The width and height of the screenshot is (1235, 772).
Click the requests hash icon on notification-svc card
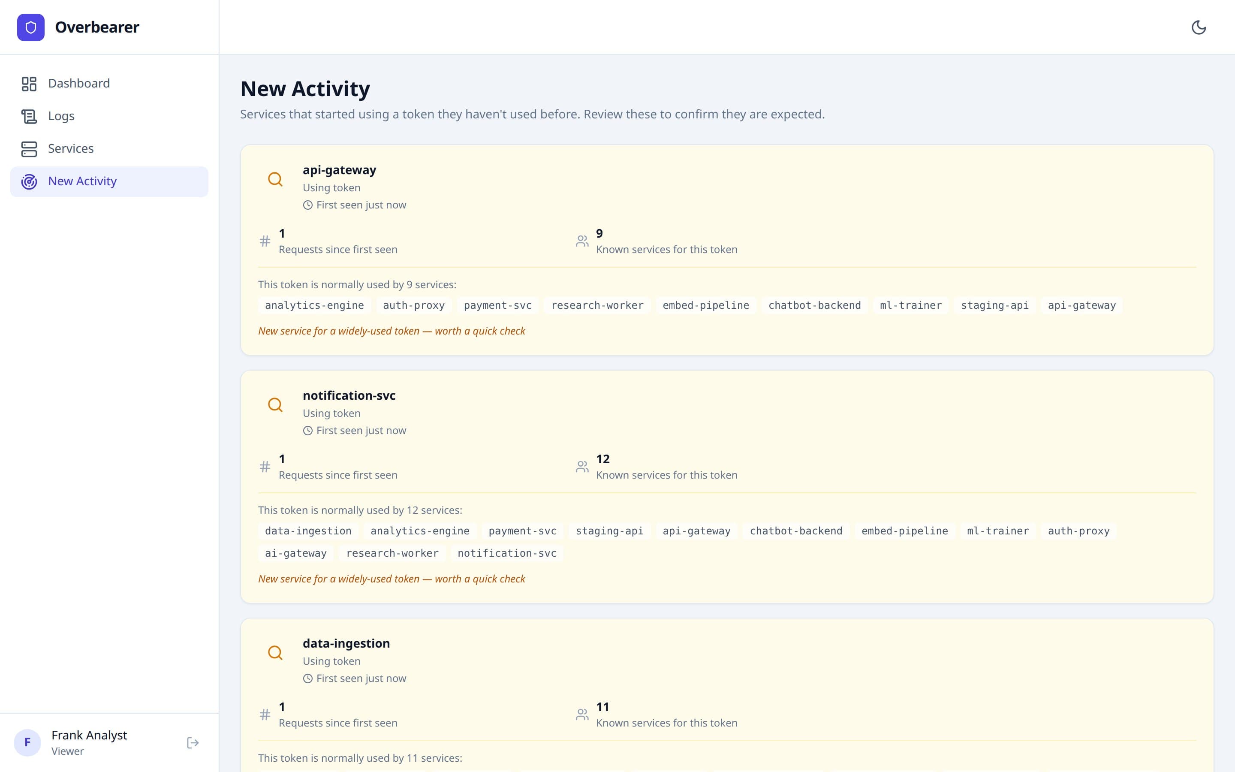pyautogui.click(x=265, y=466)
